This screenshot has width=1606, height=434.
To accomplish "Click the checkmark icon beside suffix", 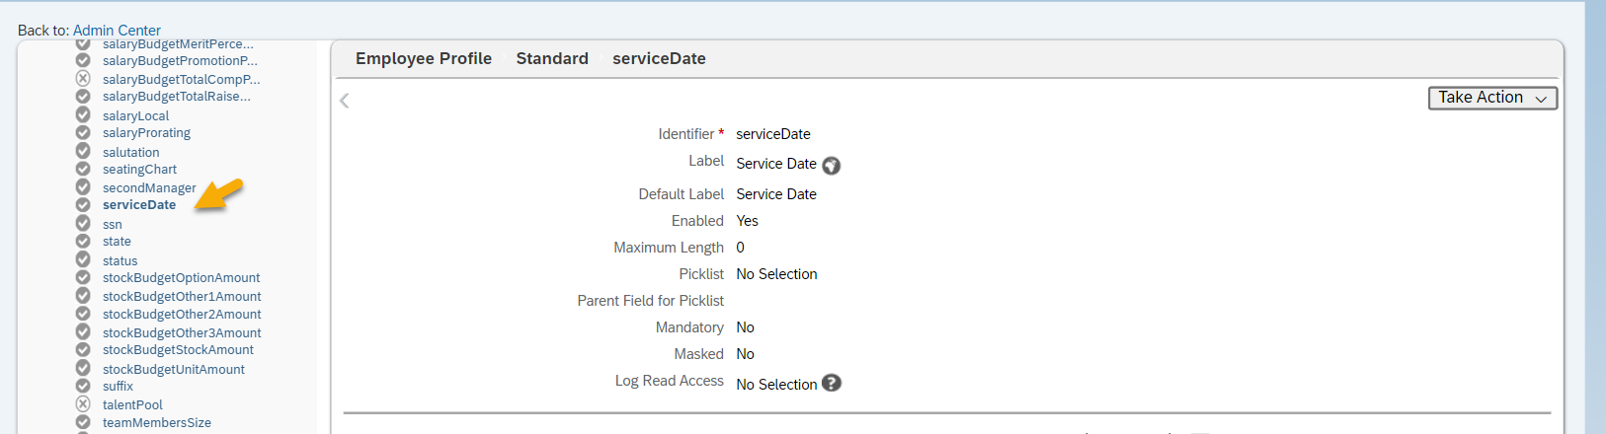I will (83, 386).
